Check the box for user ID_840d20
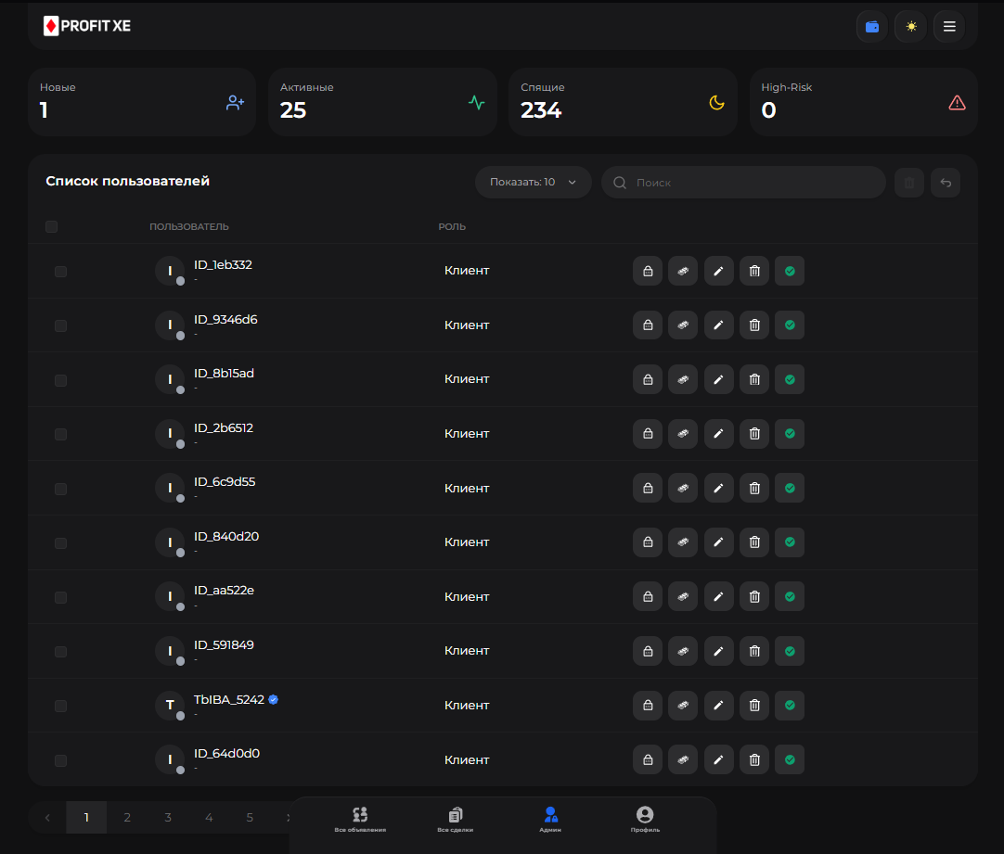The image size is (1004, 854). pos(61,542)
